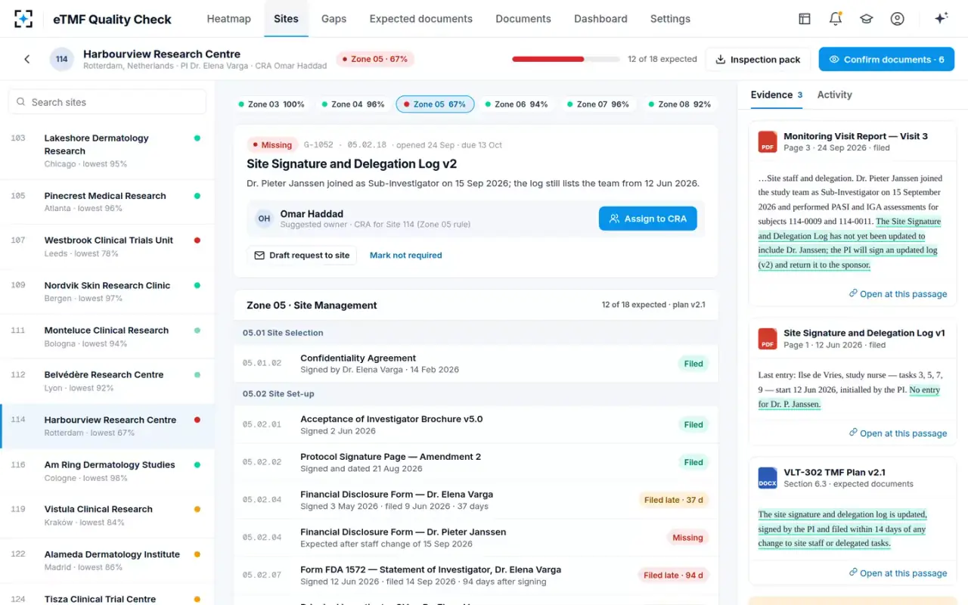The height and width of the screenshot is (605, 968).
Task: Open Delegation Log v1 at this passage
Action: pyautogui.click(x=898, y=433)
